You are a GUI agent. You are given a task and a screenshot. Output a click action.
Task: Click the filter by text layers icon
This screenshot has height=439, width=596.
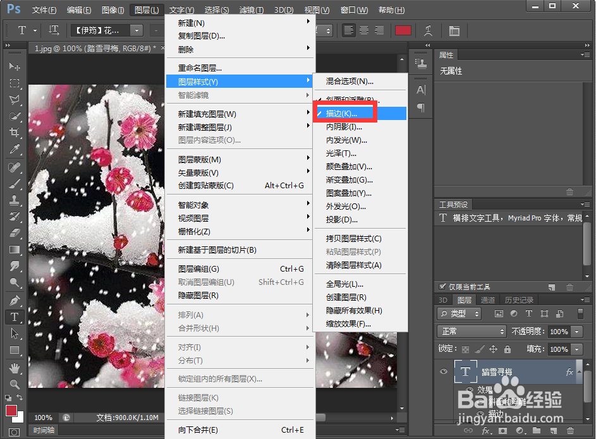[529, 314]
